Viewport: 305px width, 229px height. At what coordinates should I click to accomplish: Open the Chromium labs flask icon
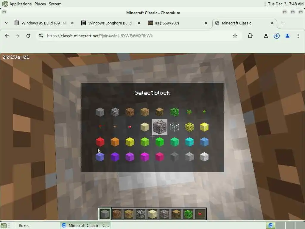pyautogui.click(x=266, y=36)
